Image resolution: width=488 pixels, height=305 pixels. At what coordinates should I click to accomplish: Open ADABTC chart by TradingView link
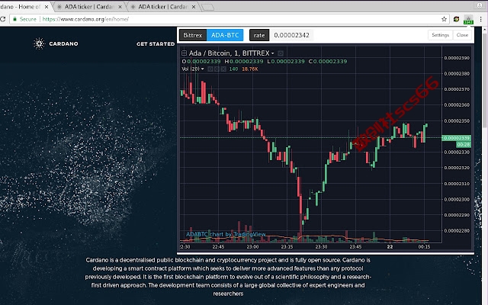[226, 234]
